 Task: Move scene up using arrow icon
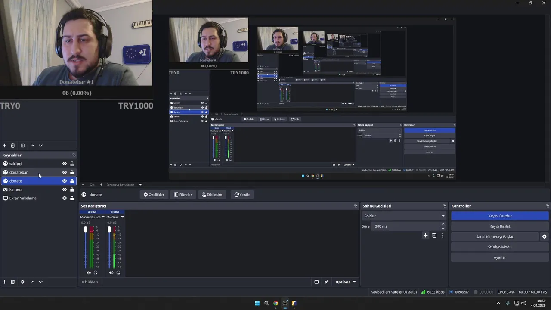(32, 146)
